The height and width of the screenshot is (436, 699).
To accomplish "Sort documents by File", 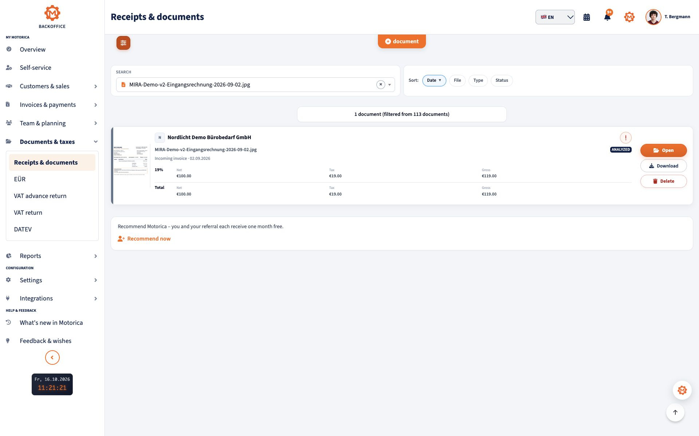I will pyautogui.click(x=457, y=80).
